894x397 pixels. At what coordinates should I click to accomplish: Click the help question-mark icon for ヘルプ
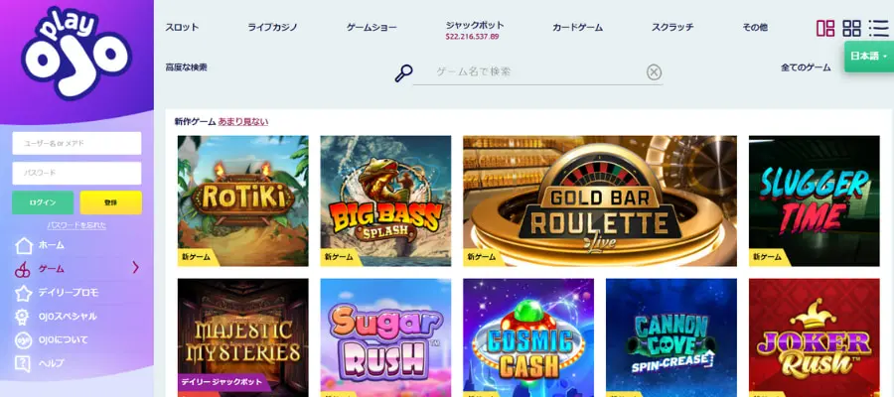click(23, 363)
